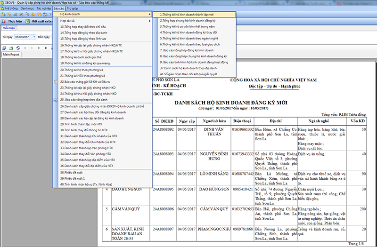Select 4.Thống kê hộ kinh doanh đăng ký thay đổi

[x=194, y=32]
